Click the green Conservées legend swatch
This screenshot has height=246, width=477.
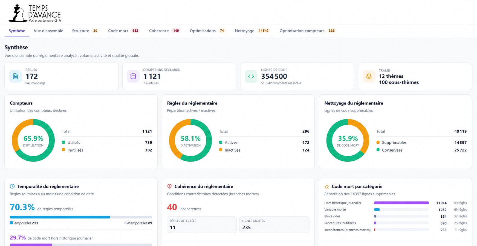click(378, 150)
